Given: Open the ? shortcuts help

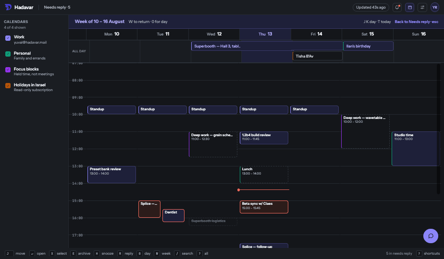Looking at the screenshot, I should 428,254.
